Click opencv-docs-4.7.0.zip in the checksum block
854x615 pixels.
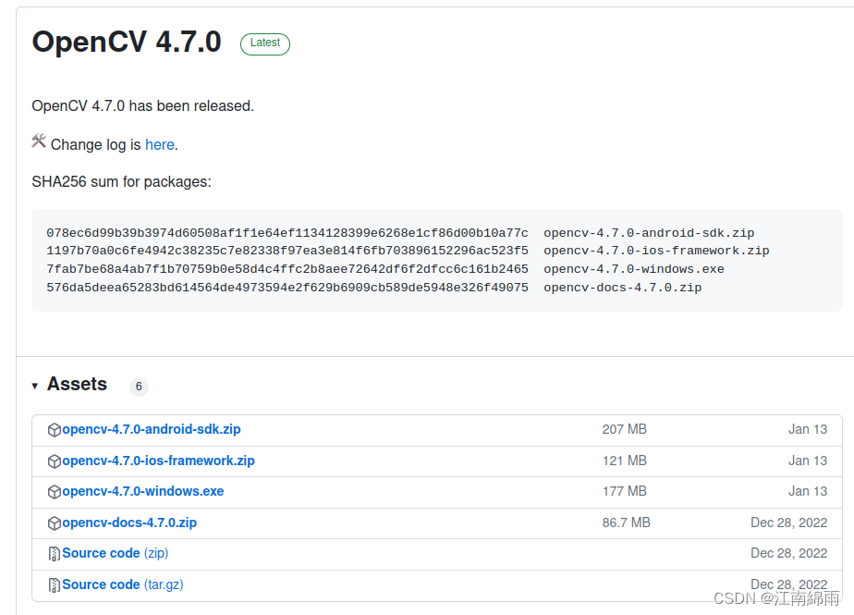coord(623,288)
